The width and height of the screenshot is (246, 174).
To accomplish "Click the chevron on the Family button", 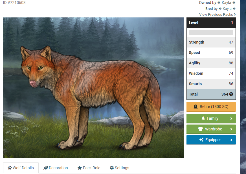I will coord(231,119).
